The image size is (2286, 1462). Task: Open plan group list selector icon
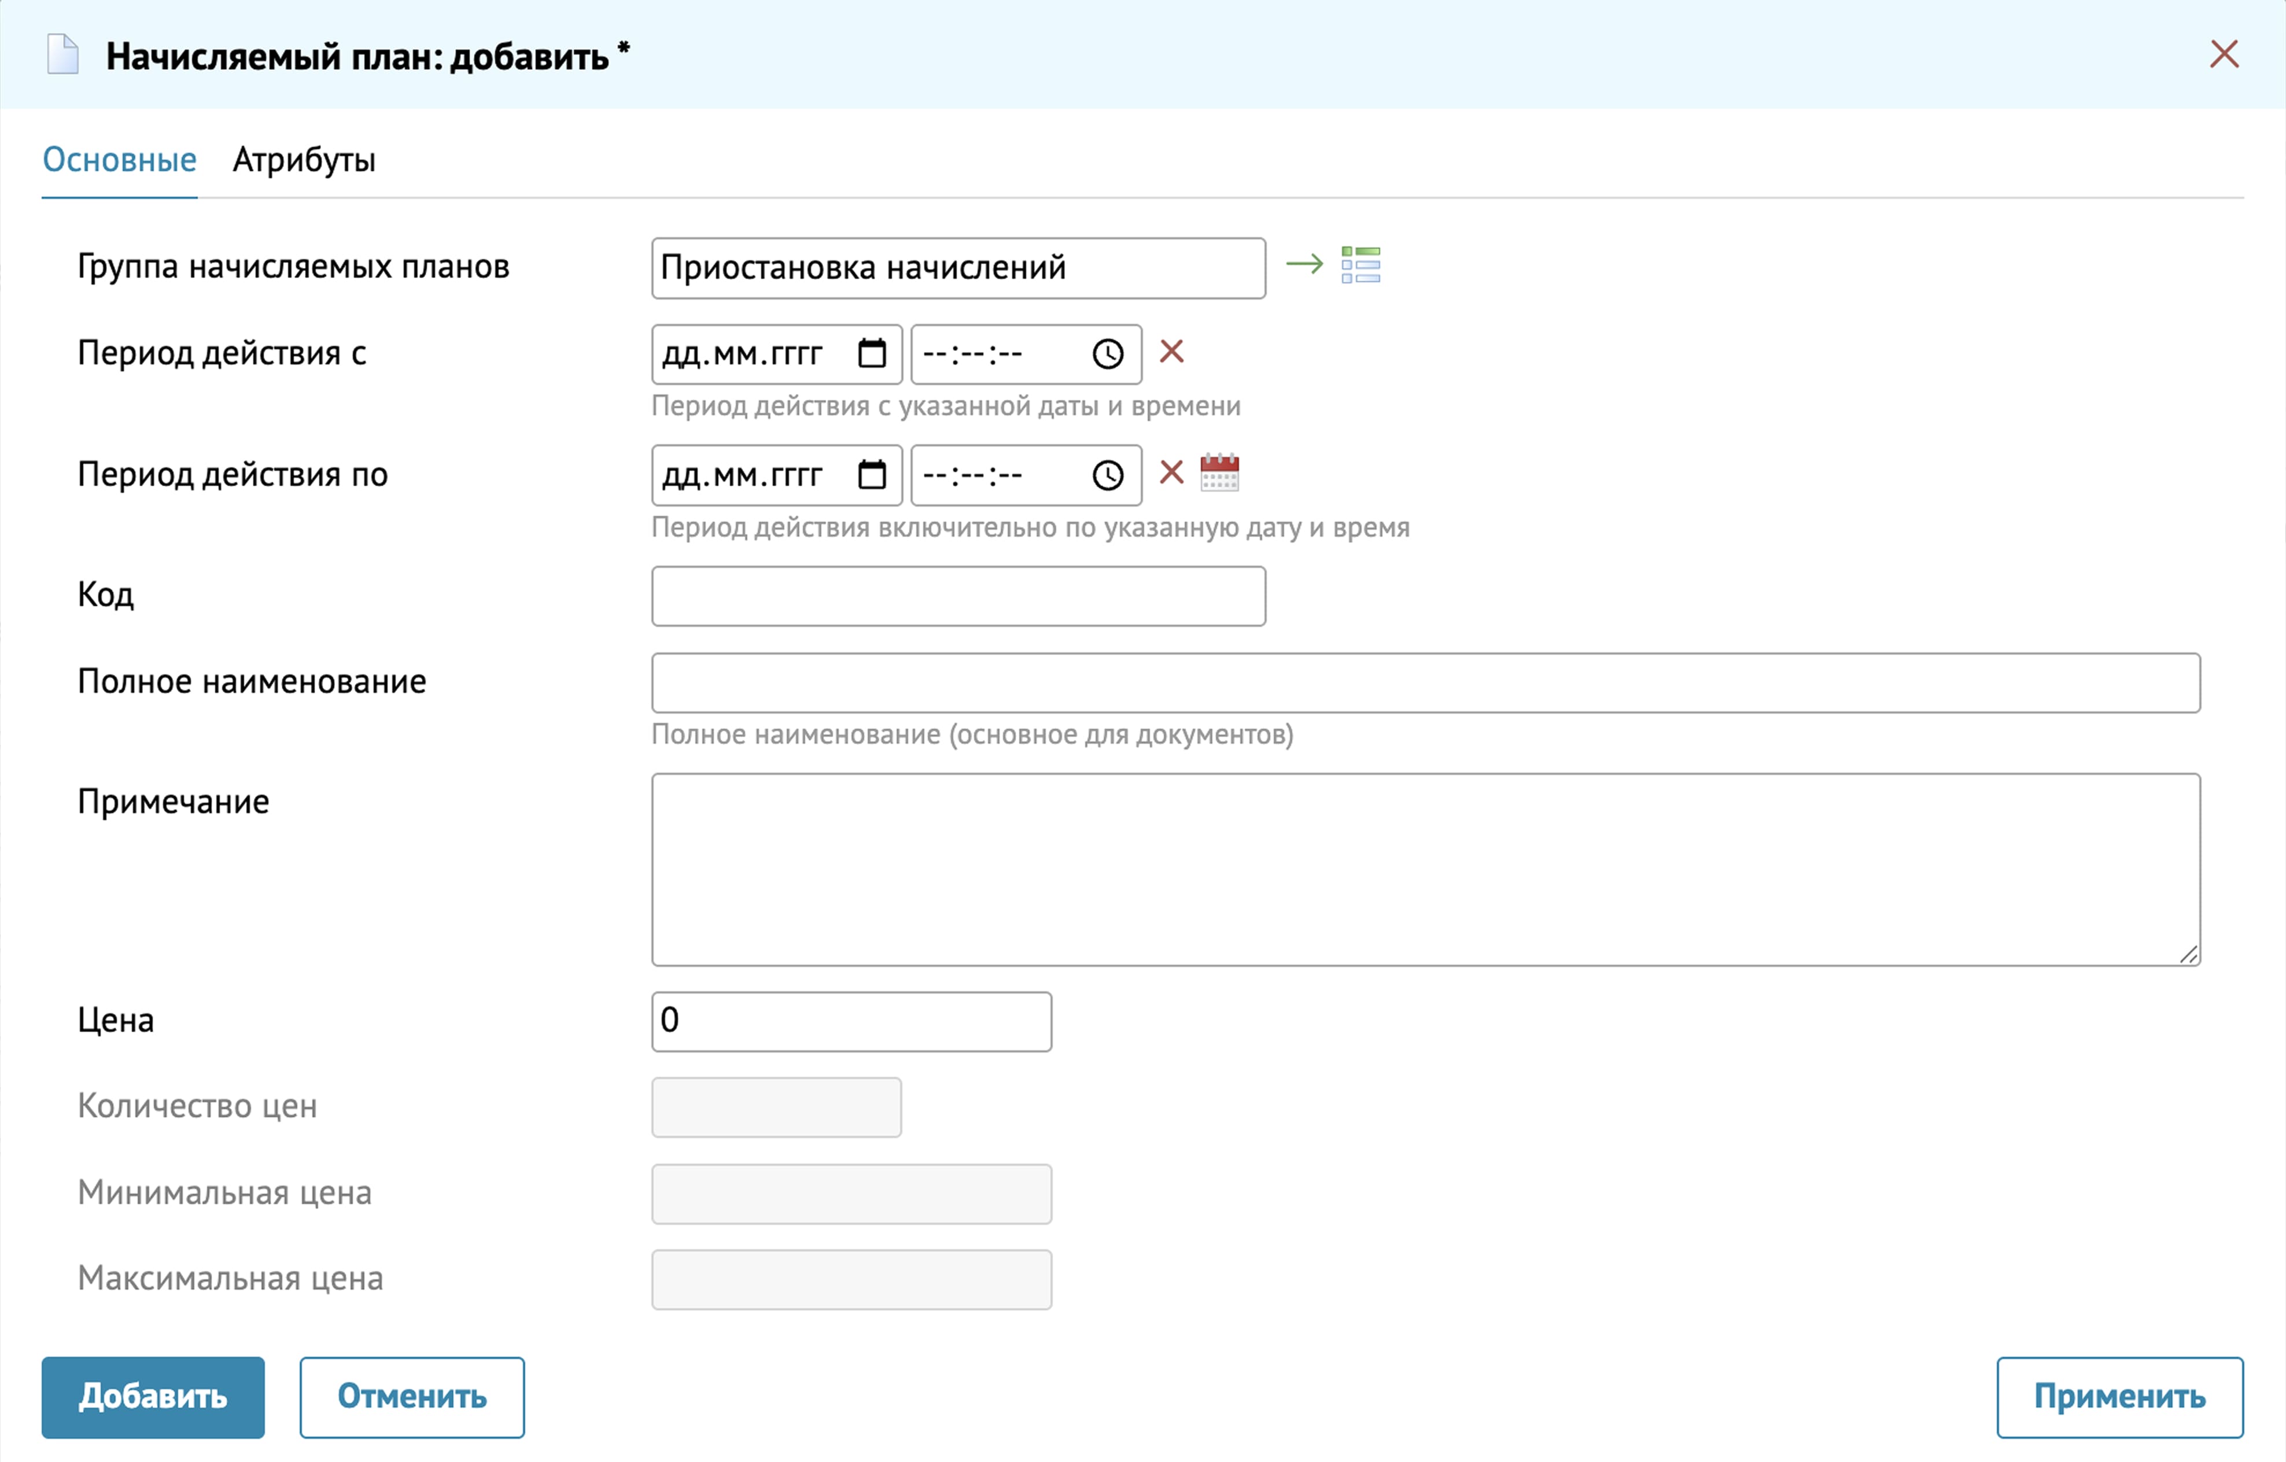coord(1360,265)
